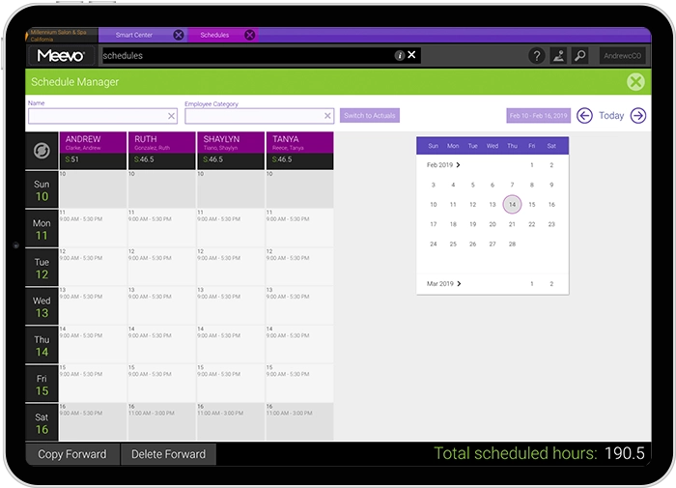Viewport: 676px width, 488px height.
Task: Expand the Mar 2019 month chevron
Action: (459, 284)
